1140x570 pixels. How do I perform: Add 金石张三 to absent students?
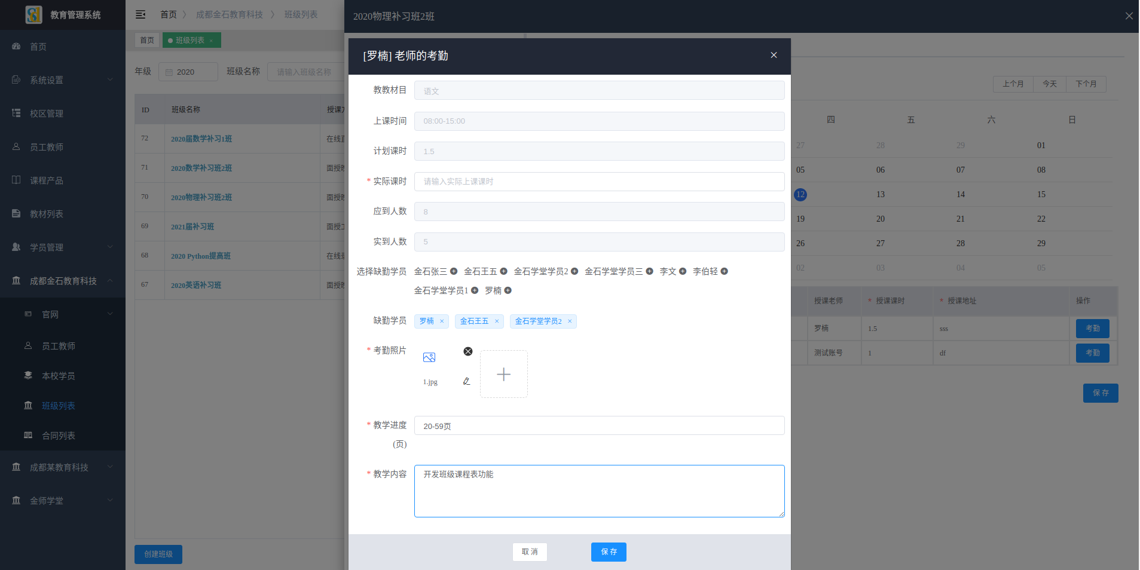click(x=454, y=271)
